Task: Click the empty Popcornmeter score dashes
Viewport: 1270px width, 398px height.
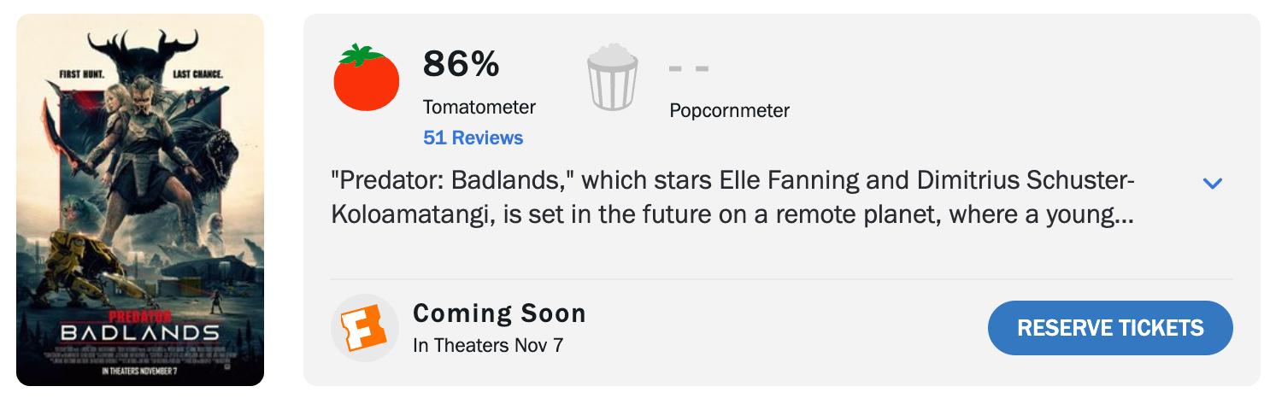Action: (689, 68)
